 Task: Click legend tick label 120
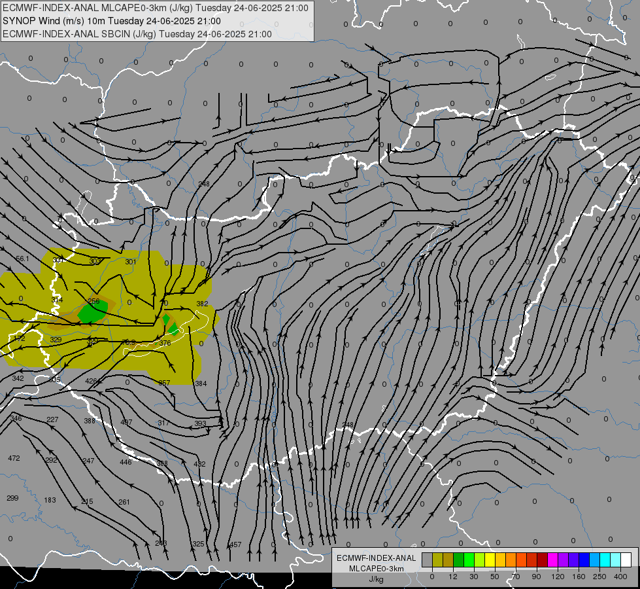point(558,577)
